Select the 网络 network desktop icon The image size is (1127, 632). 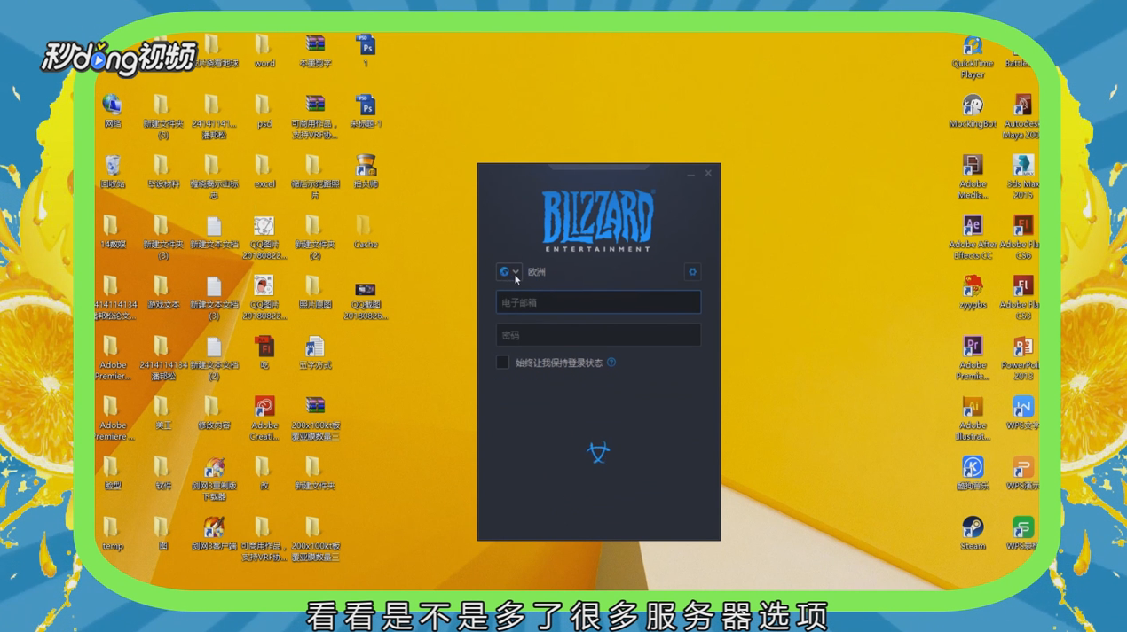click(112, 112)
